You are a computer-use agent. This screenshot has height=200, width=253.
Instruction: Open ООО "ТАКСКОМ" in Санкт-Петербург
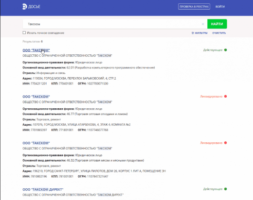pos(36,143)
